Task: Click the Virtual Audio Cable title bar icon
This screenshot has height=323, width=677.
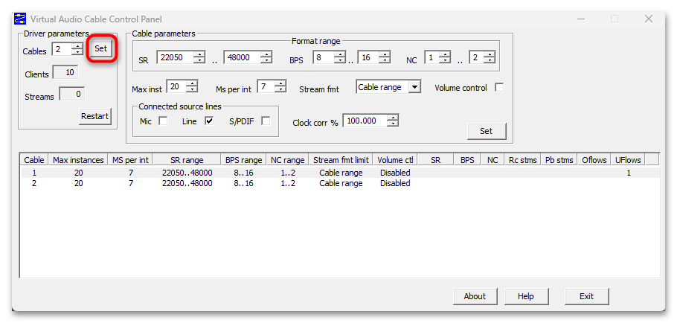Action: click(20, 19)
